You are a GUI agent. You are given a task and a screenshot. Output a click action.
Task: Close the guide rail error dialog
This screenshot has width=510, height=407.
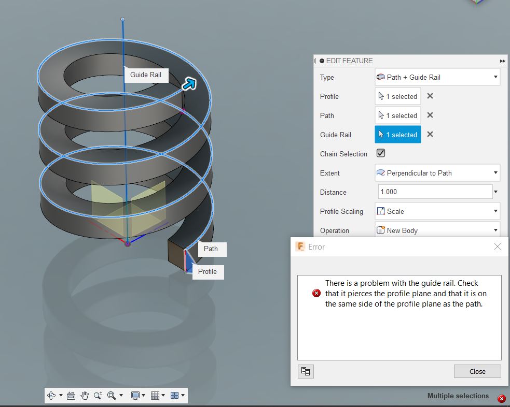(477, 371)
